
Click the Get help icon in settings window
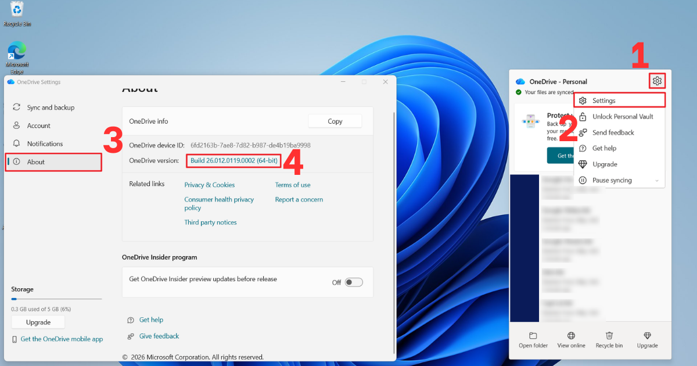point(131,320)
